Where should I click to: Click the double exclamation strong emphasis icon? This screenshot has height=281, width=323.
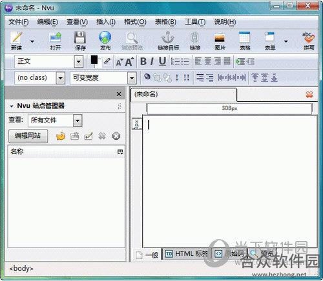coord(187,77)
